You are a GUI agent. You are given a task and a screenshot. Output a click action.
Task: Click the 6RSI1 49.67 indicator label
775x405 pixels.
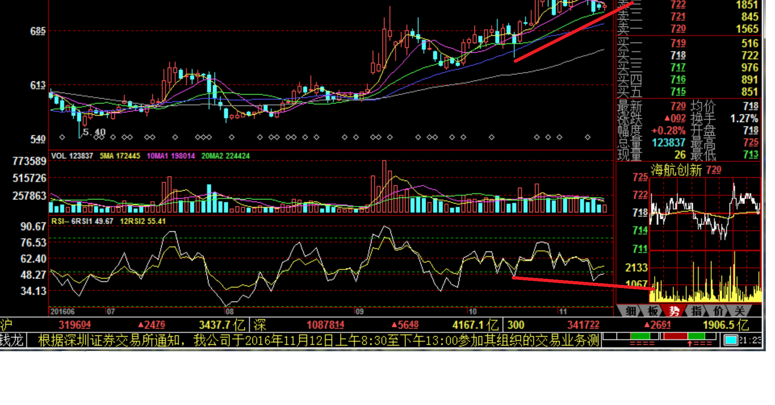[x=92, y=221]
